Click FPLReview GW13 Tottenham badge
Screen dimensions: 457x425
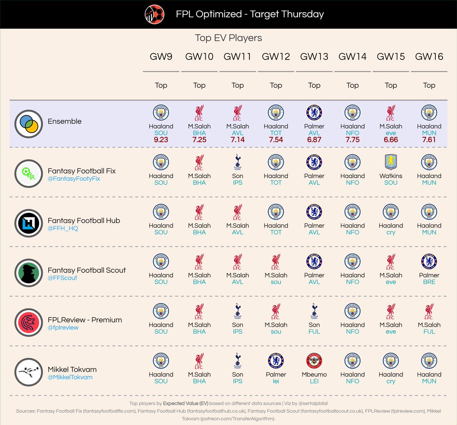(314, 311)
